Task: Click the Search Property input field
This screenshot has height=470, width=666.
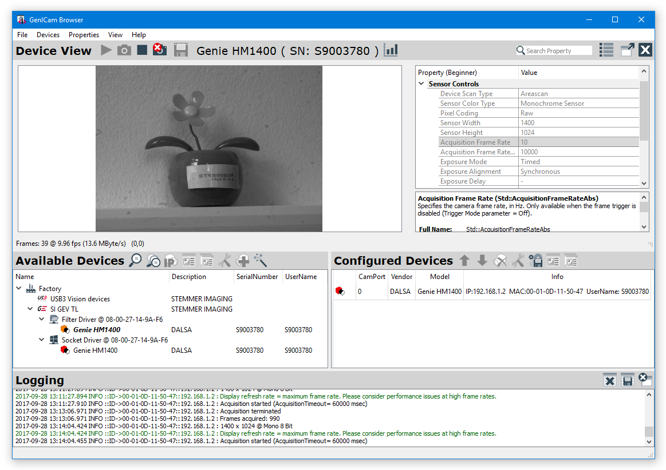Action: (558, 51)
